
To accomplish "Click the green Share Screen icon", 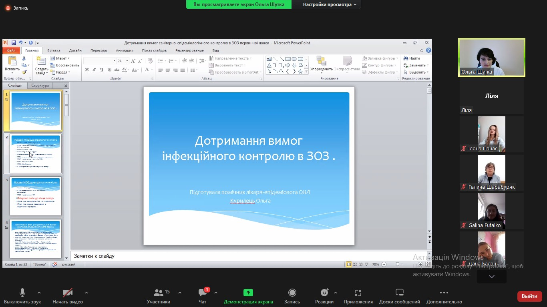I will click(x=248, y=293).
